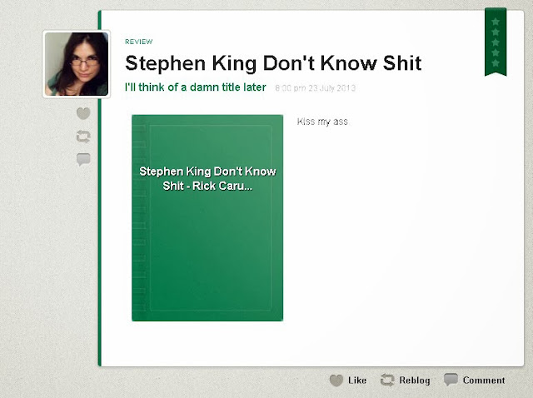Click the REVIEW category label
This screenshot has height=398, width=533.
[139, 42]
